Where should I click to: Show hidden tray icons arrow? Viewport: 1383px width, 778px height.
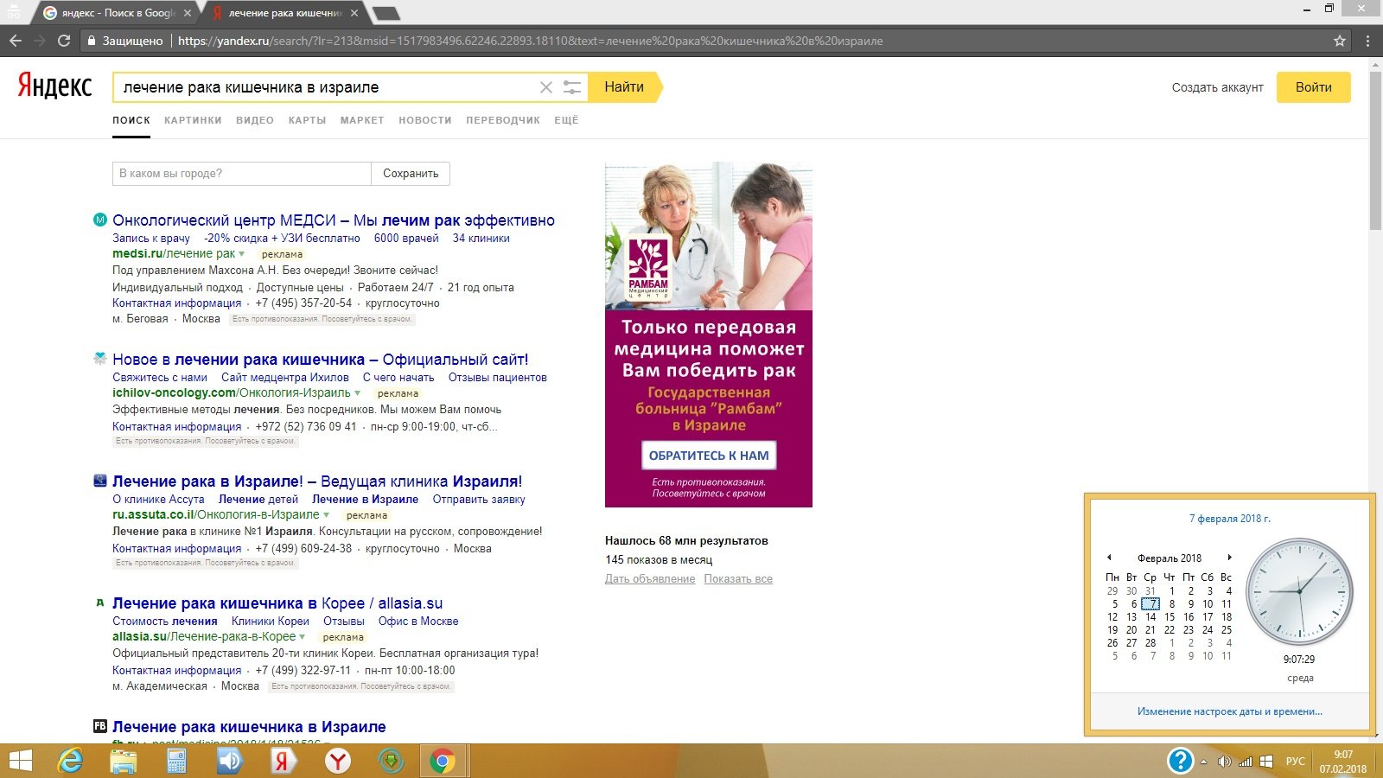click(x=1203, y=762)
